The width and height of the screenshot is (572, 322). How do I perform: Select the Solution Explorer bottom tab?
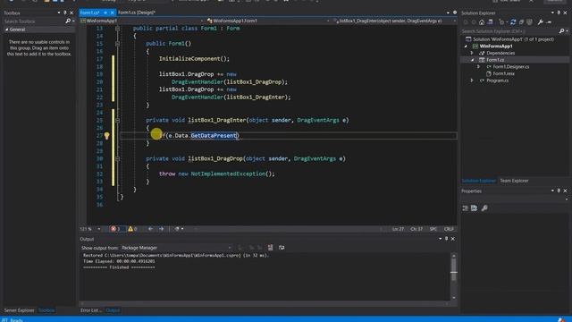click(479, 181)
